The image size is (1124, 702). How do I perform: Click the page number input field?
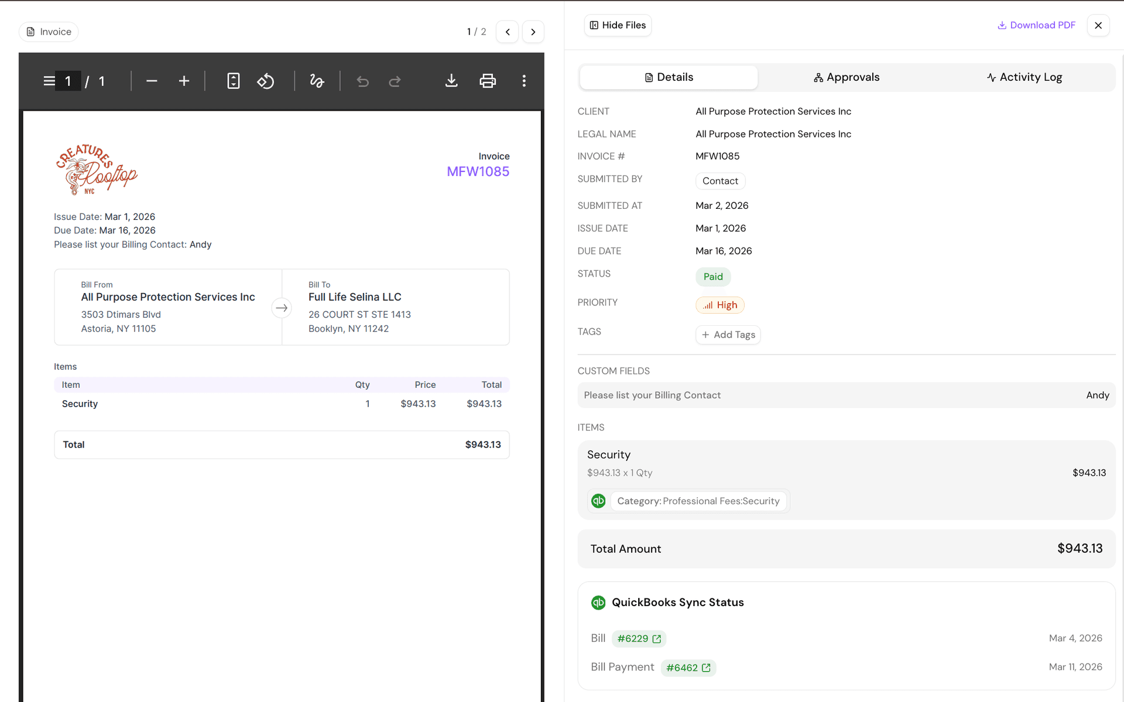[x=68, y=81]
